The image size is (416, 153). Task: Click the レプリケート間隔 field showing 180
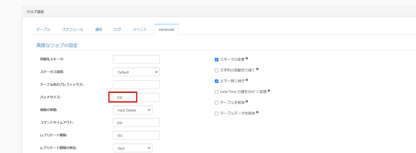pos(136,135)
